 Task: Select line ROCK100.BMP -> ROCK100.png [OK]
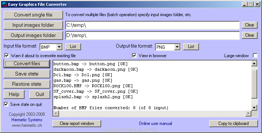(93, 86)
